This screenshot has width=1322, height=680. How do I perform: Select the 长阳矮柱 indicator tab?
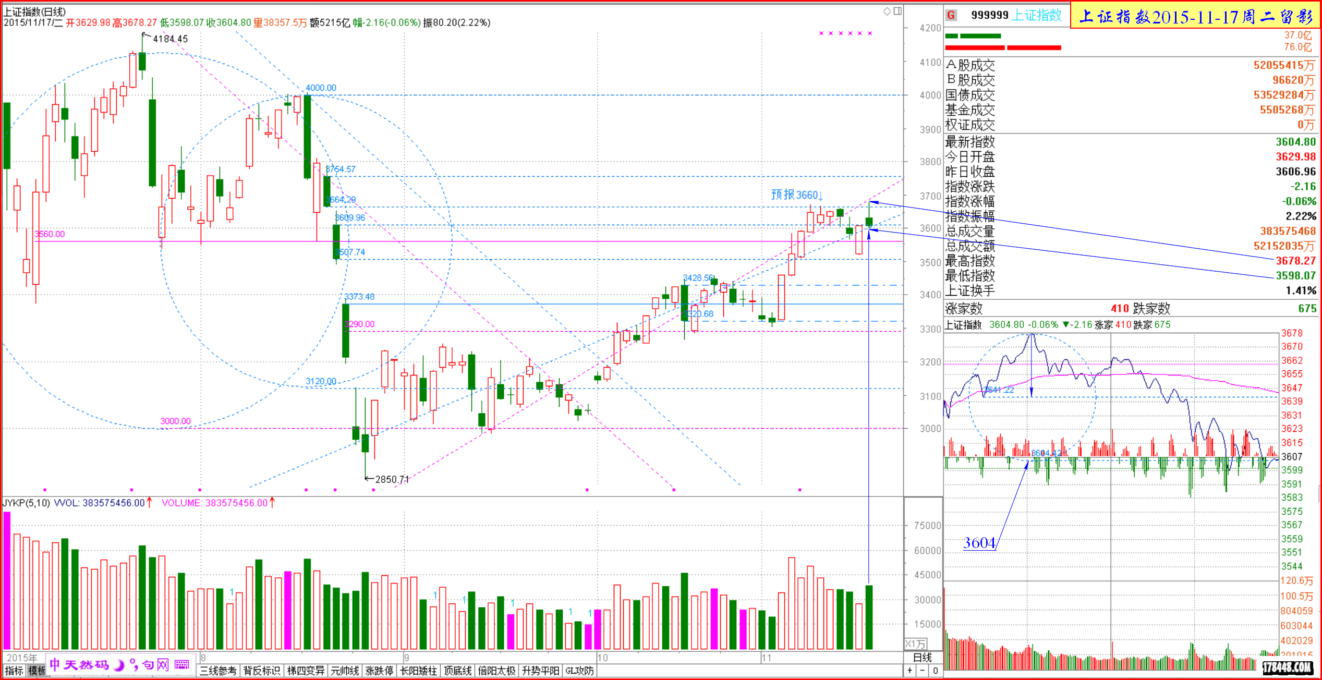pos(418,671)
